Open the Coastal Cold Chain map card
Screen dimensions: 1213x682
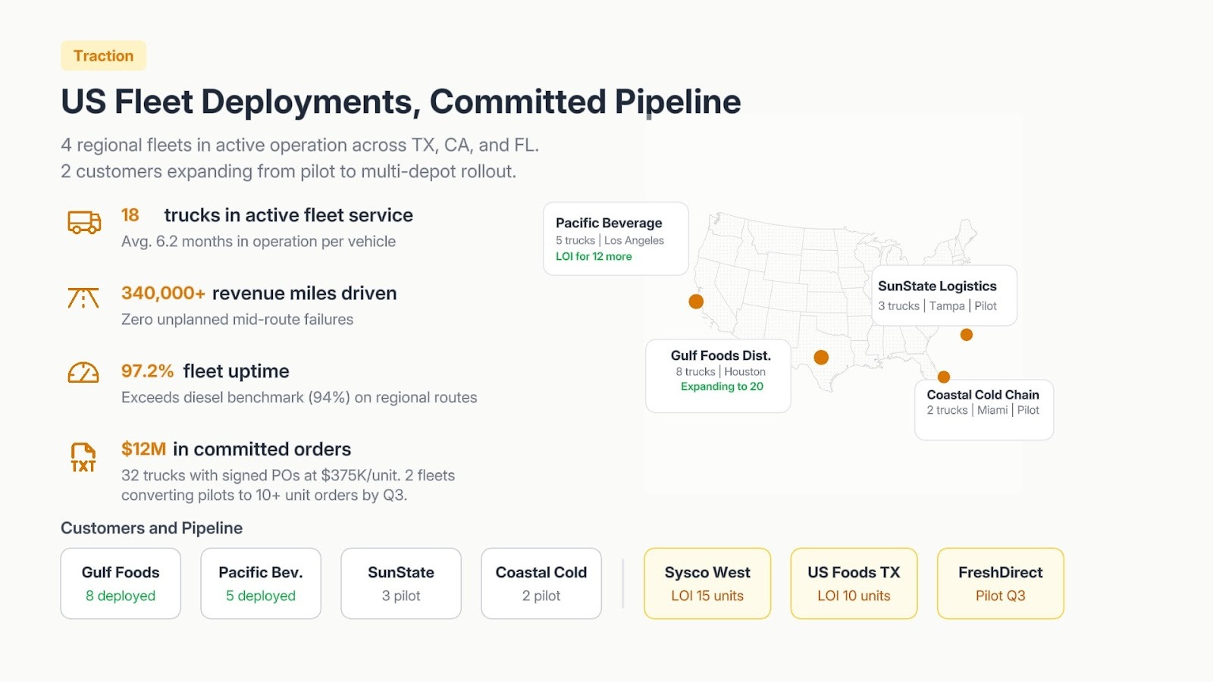click(x=984, y=410)
